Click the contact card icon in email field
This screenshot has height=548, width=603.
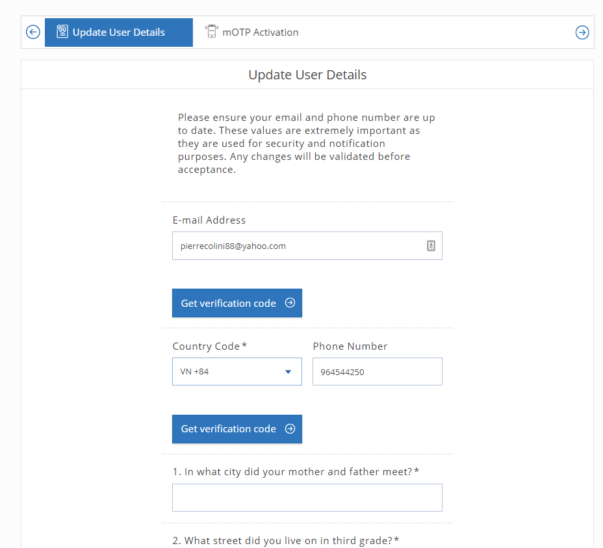tap(431, 246)
